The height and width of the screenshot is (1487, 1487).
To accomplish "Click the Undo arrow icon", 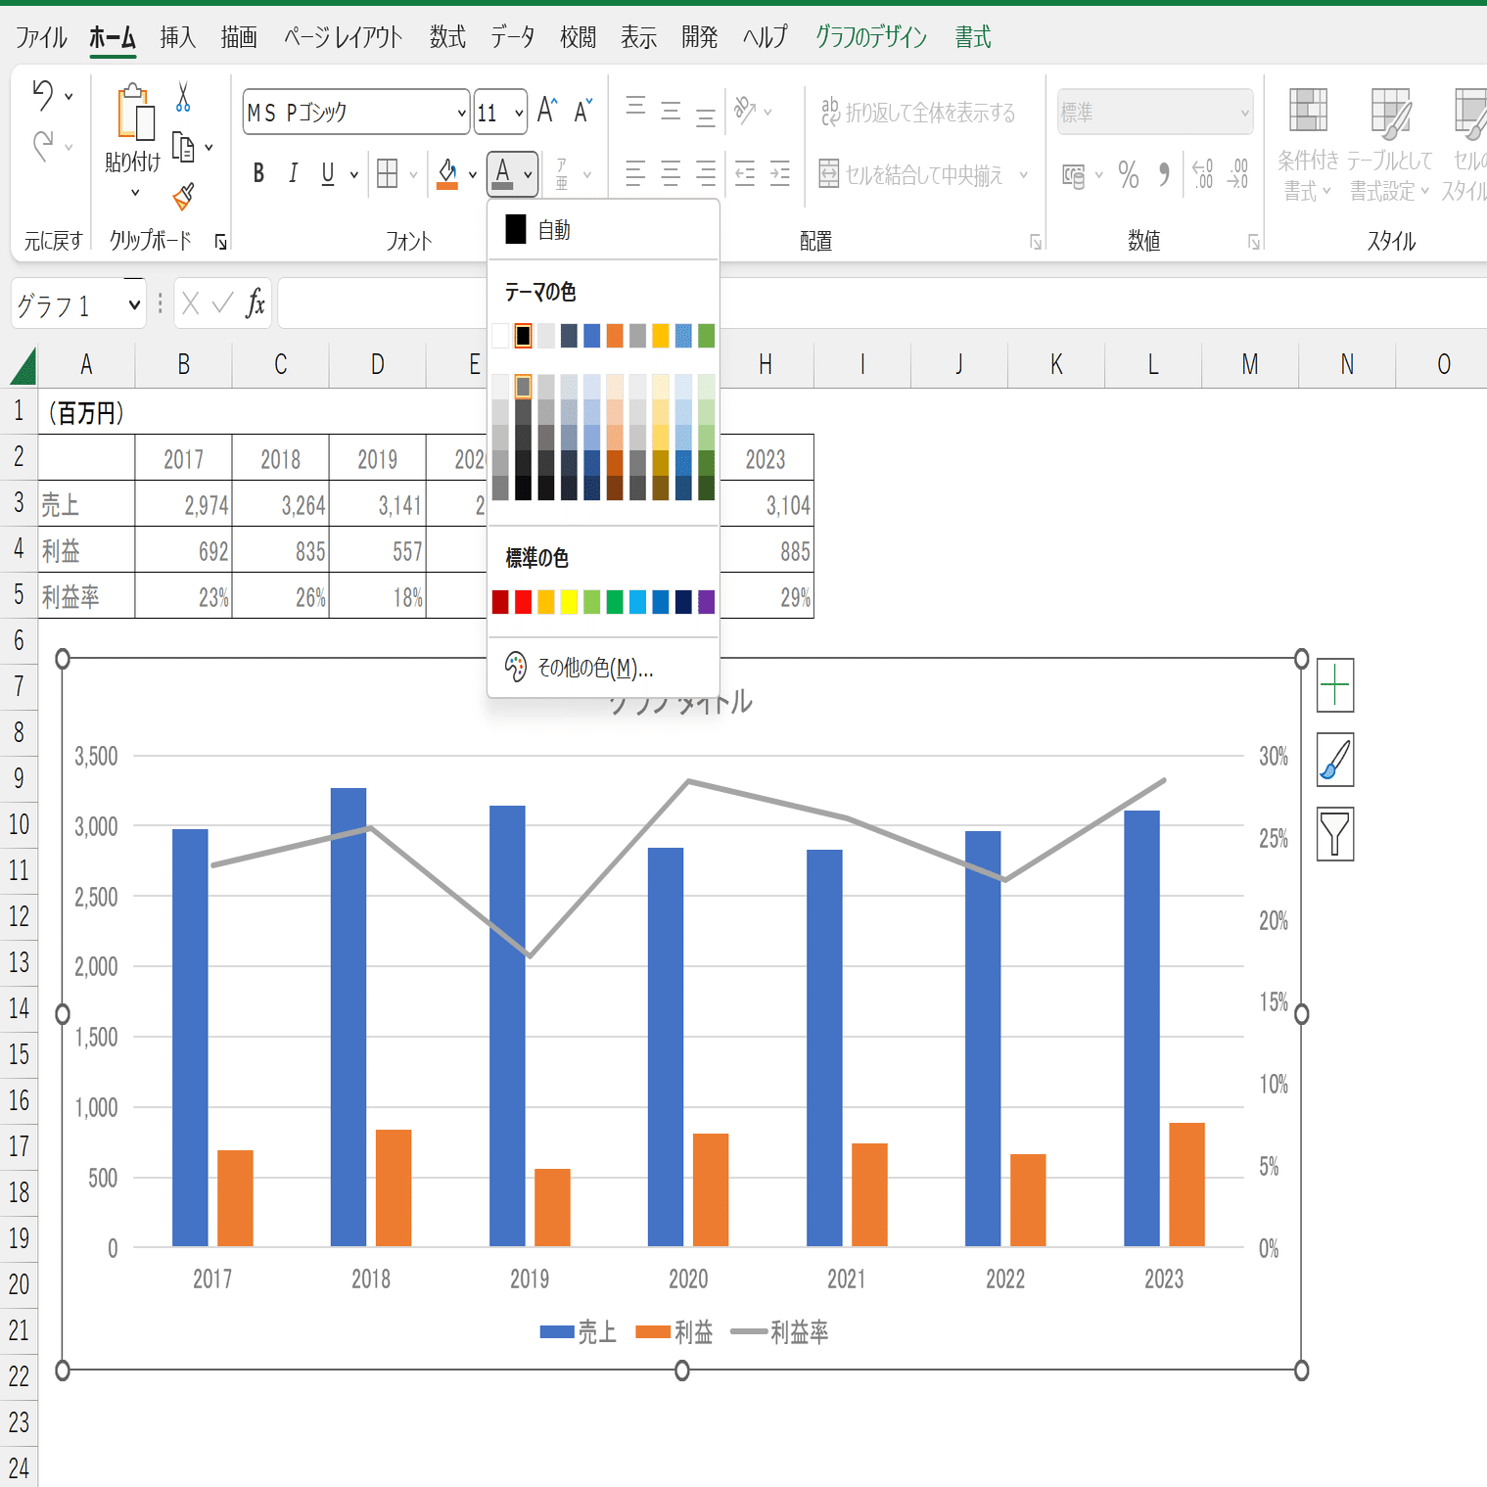I will click(x=44, y=94).
